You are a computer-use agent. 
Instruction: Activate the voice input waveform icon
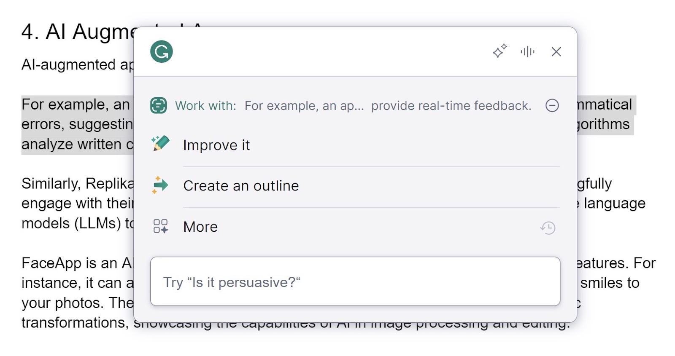[x=527, y=51]
